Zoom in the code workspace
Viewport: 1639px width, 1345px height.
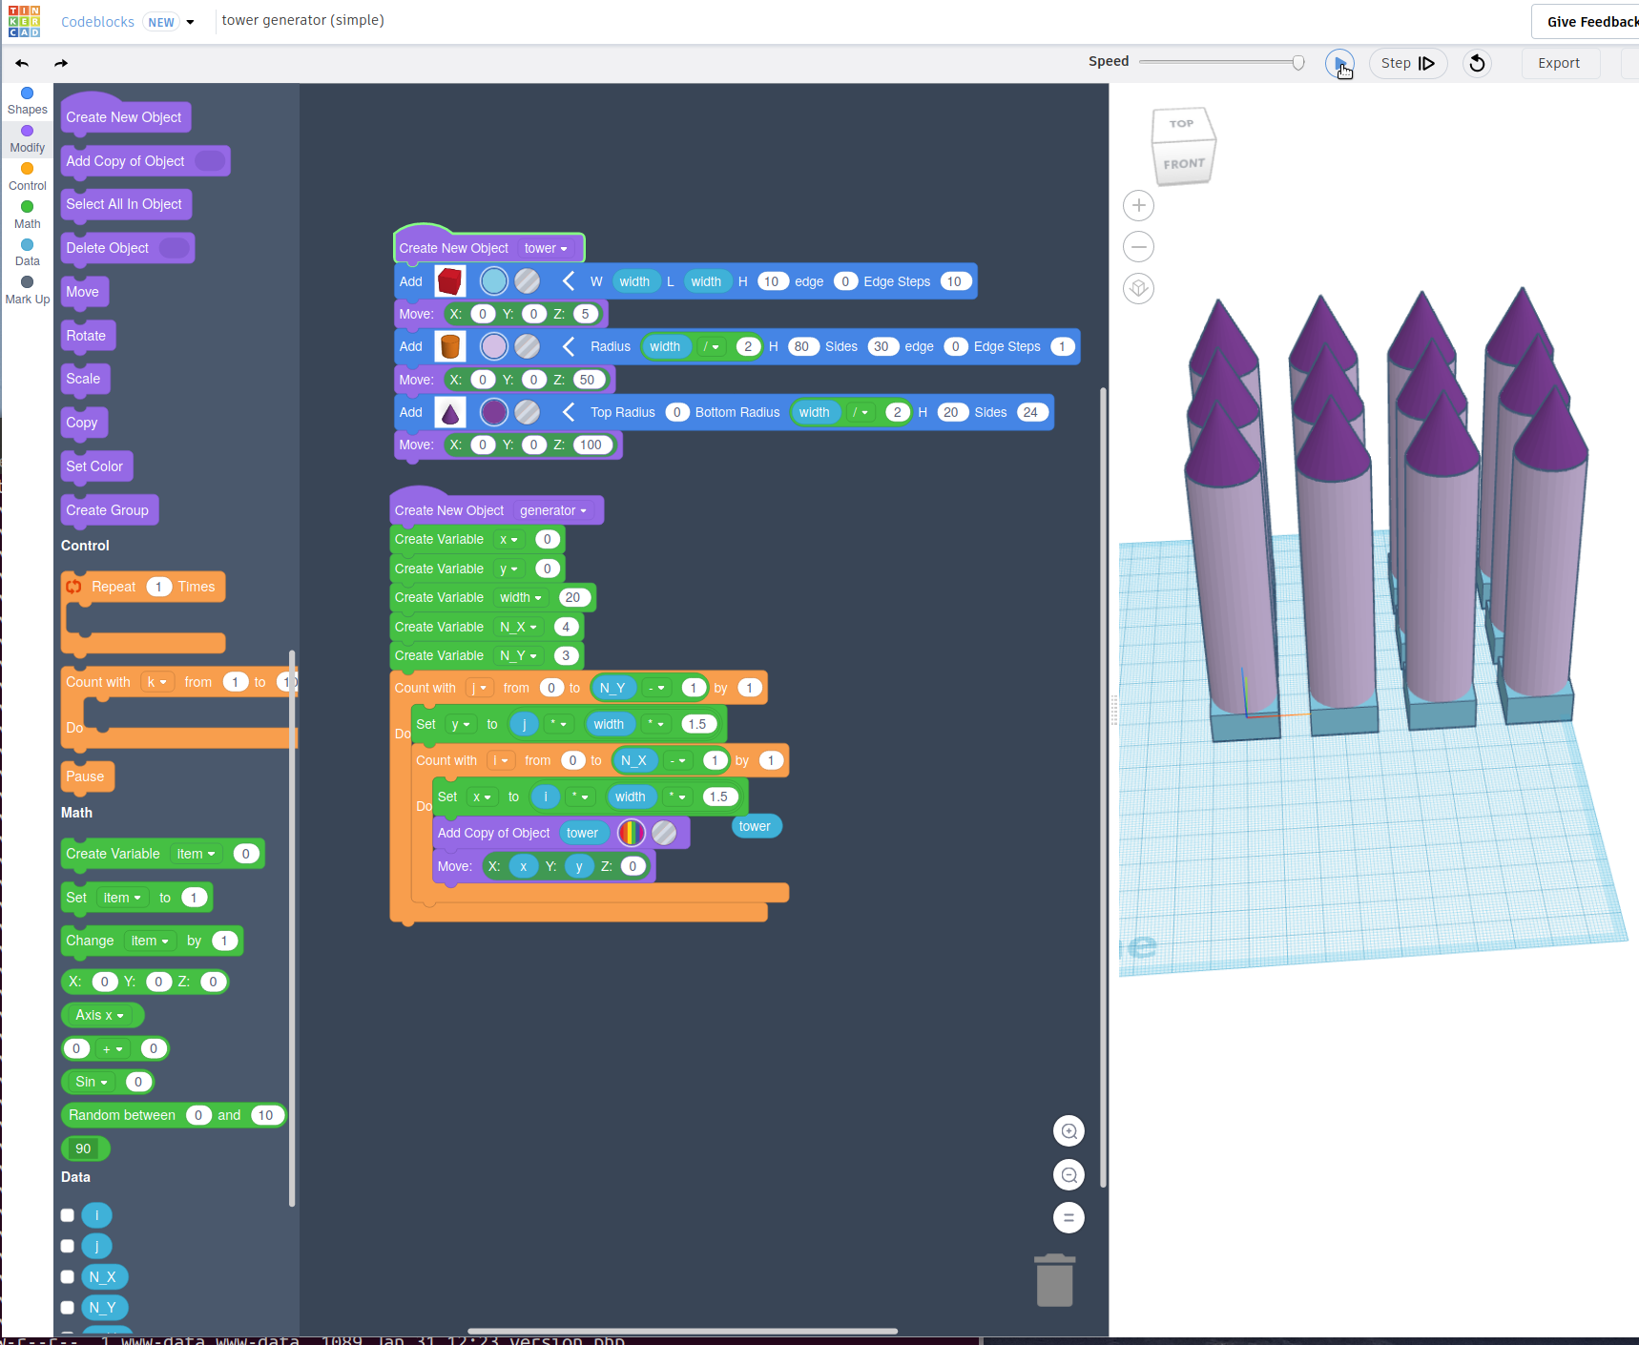click(x=1068, y=1131)
